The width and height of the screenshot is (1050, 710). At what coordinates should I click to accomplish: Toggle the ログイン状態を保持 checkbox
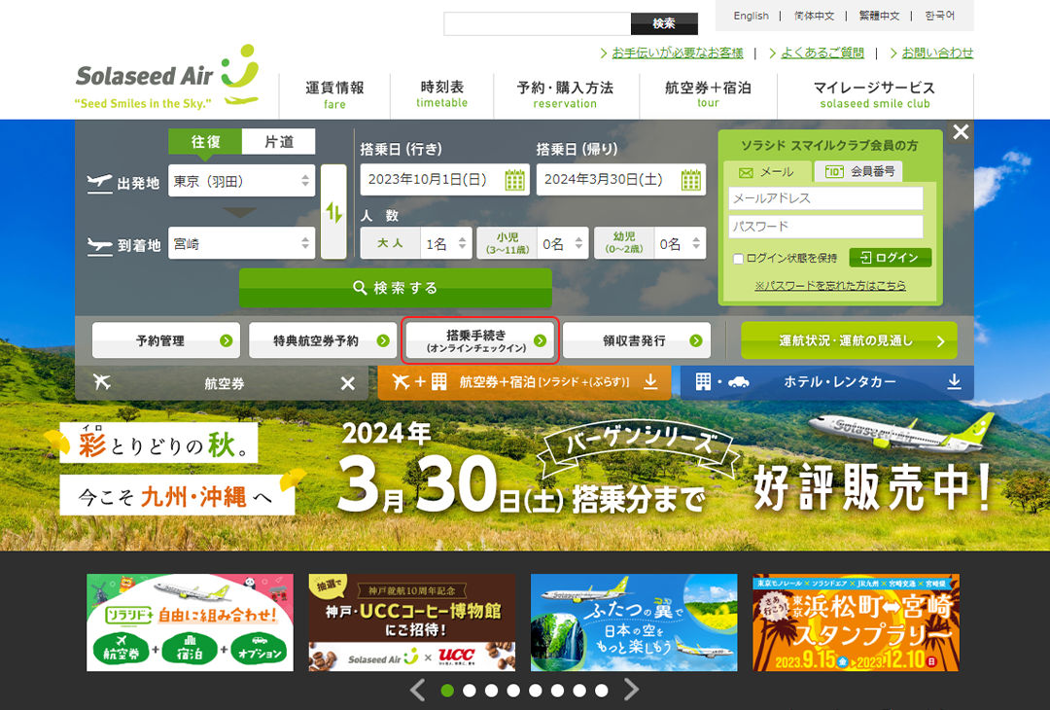(x=738, y=259)
